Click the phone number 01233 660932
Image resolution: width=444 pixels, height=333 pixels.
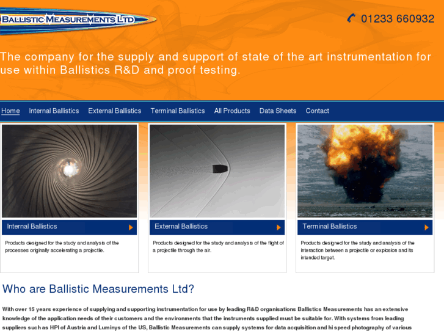click(398, 19)
